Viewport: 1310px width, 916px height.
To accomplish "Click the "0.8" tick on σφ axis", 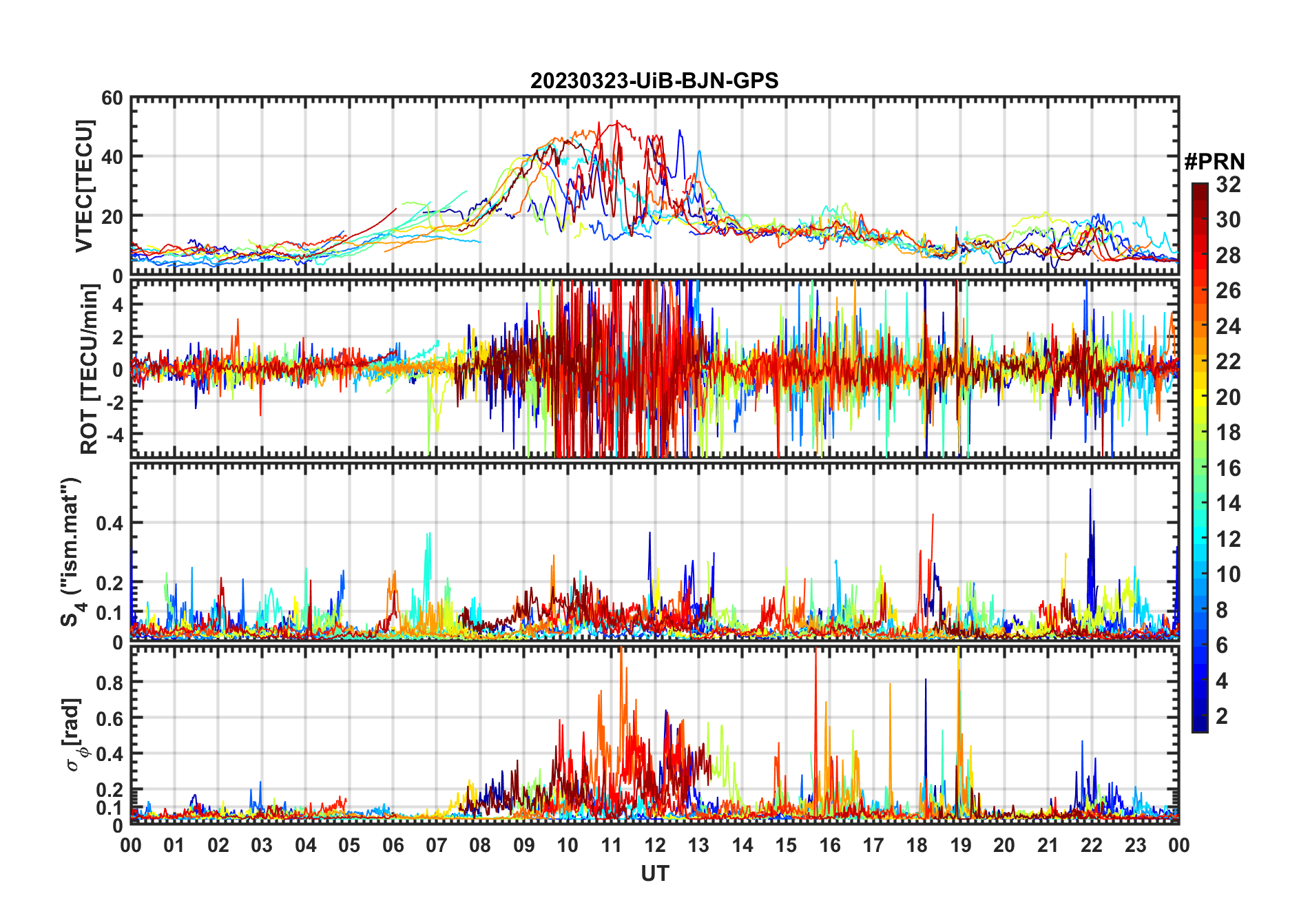I will (110, 683).
